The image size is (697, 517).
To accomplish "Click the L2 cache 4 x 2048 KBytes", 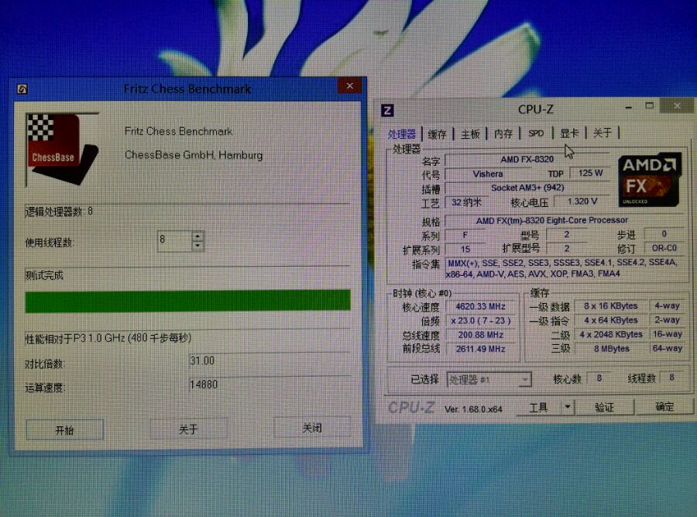I will (611, 335).
